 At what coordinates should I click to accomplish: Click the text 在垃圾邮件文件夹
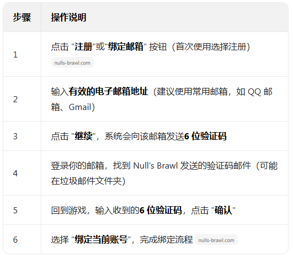(x=86, y=181)
